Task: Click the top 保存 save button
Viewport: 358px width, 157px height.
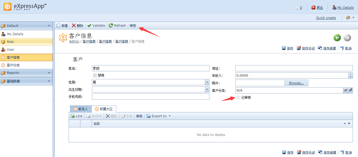Action: [x=288, y=48]
